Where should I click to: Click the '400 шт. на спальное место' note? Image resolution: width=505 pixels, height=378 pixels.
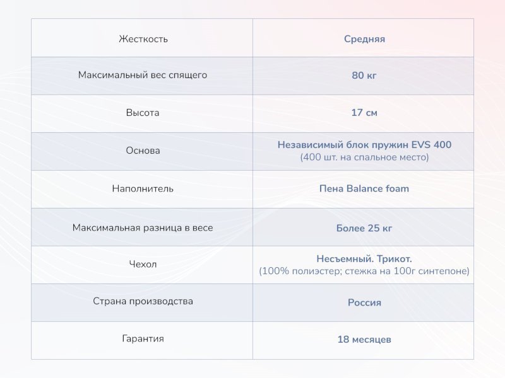coord(364,157)
